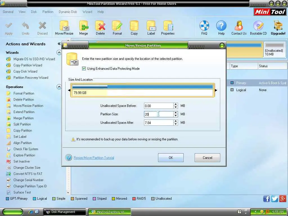Close Move/Resize Partition dialog via green button
The width and height of the screenshot is (288, 216).
pos(222,45)
